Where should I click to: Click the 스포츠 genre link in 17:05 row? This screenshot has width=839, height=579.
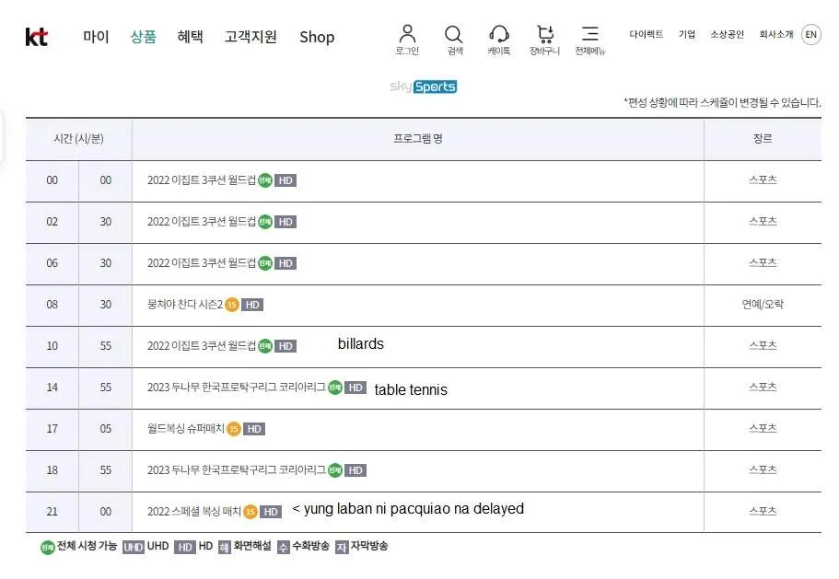tap(763, 428)
